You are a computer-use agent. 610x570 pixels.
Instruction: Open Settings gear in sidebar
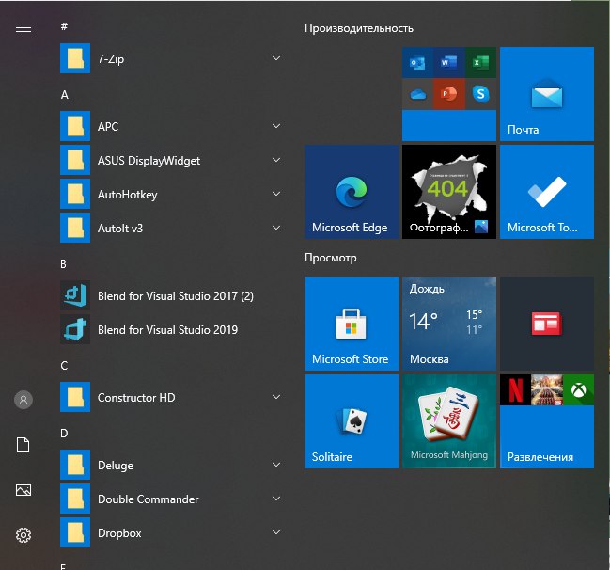pyautogui.click(x=23, y=535)
